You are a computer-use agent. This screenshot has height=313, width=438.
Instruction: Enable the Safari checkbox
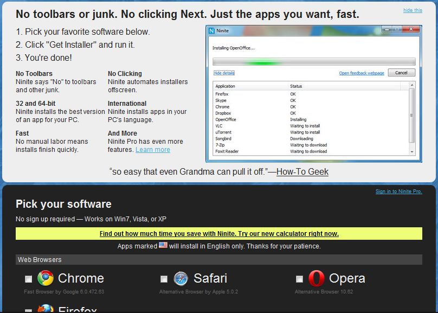pos(163,278)
